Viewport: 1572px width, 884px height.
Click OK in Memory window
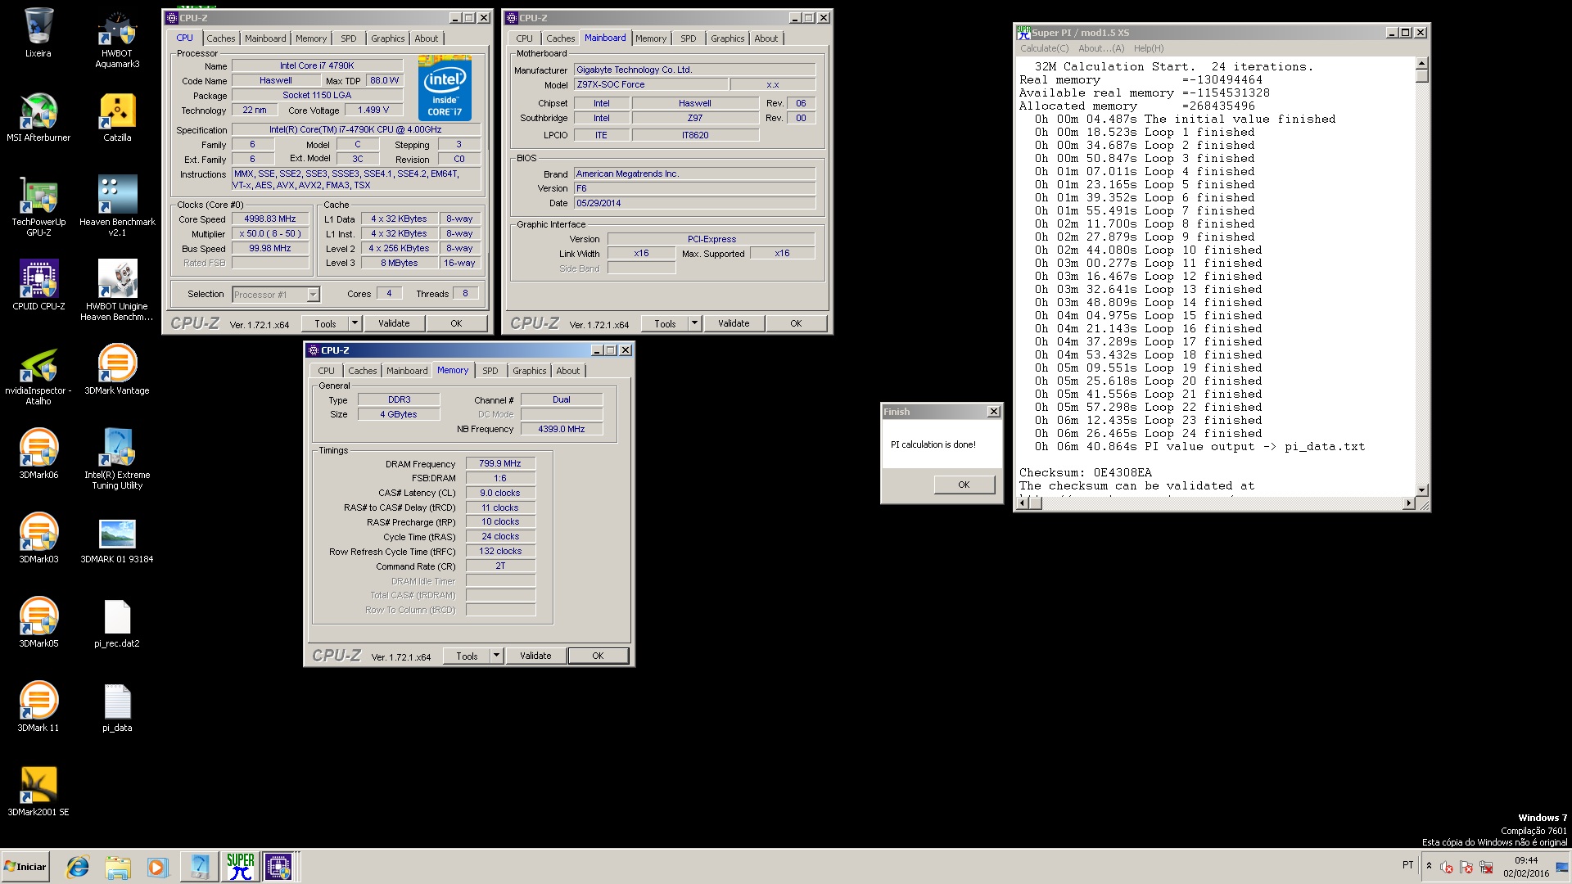pyautogui.click(x=598, y=656)
